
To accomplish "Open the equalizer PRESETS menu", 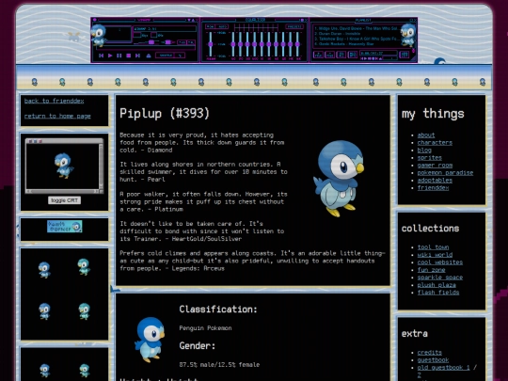I will tap(294, 26).
